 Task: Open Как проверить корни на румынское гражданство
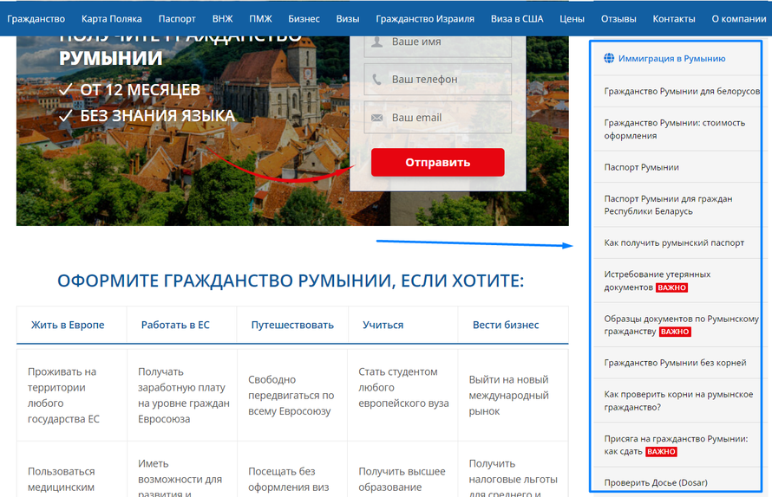(x=678, y=401)
